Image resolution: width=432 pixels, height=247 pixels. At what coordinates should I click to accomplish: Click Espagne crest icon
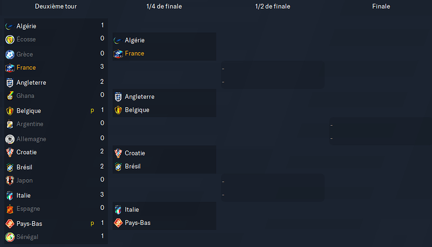pos(10,209)
